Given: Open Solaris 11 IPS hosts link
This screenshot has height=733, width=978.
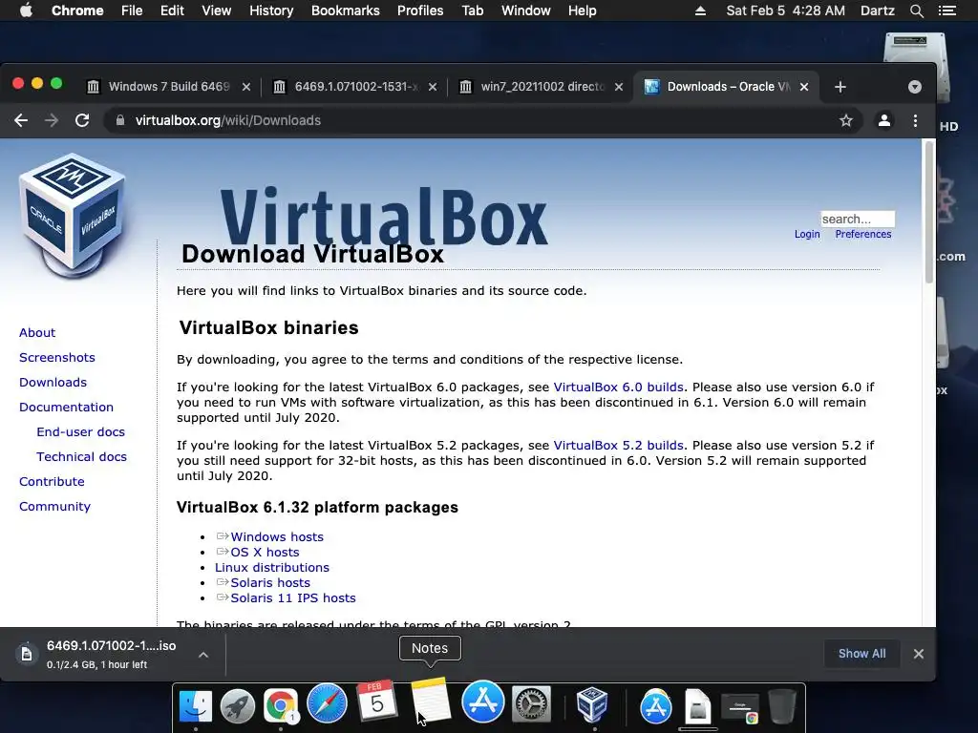Looking at the screenshot, I should (293, 597).
